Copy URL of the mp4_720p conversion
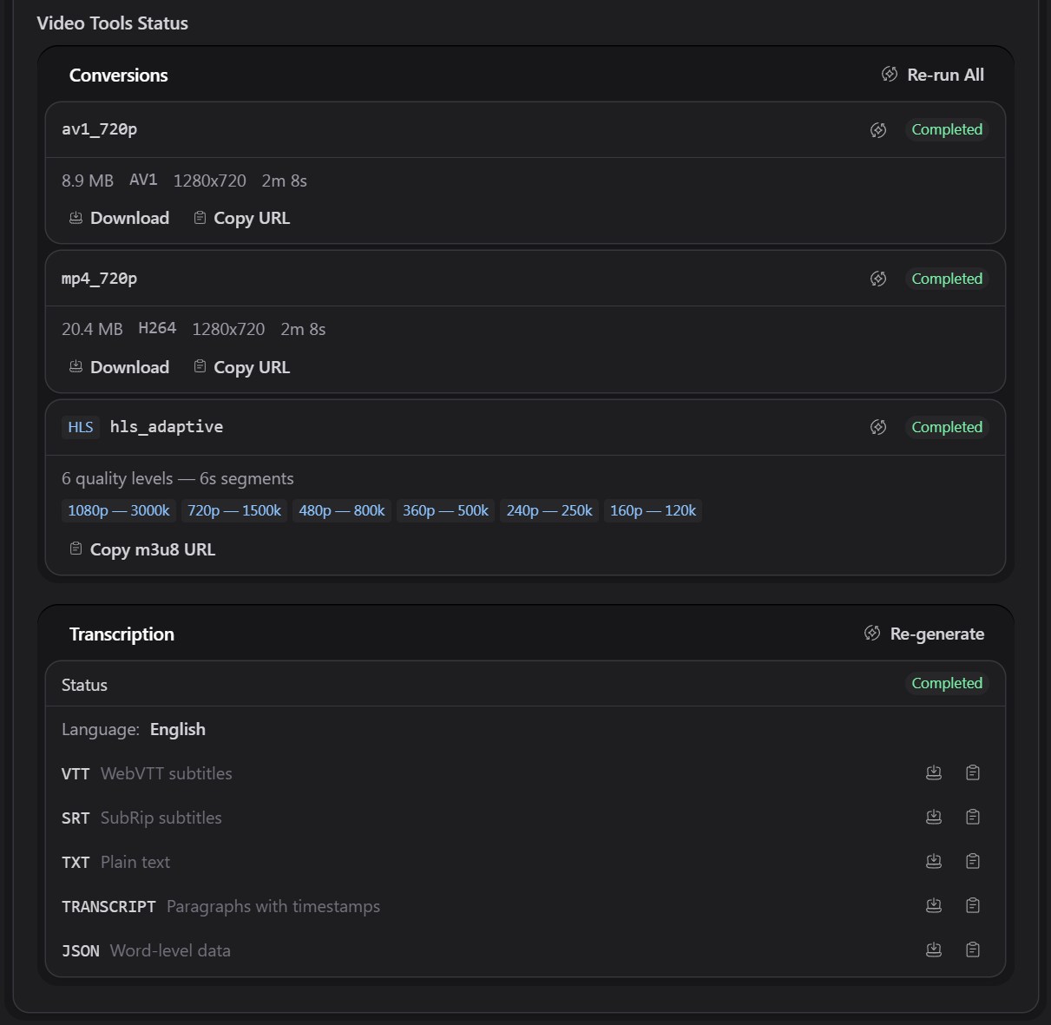Screen dimensions: 1051x1025 241,366
